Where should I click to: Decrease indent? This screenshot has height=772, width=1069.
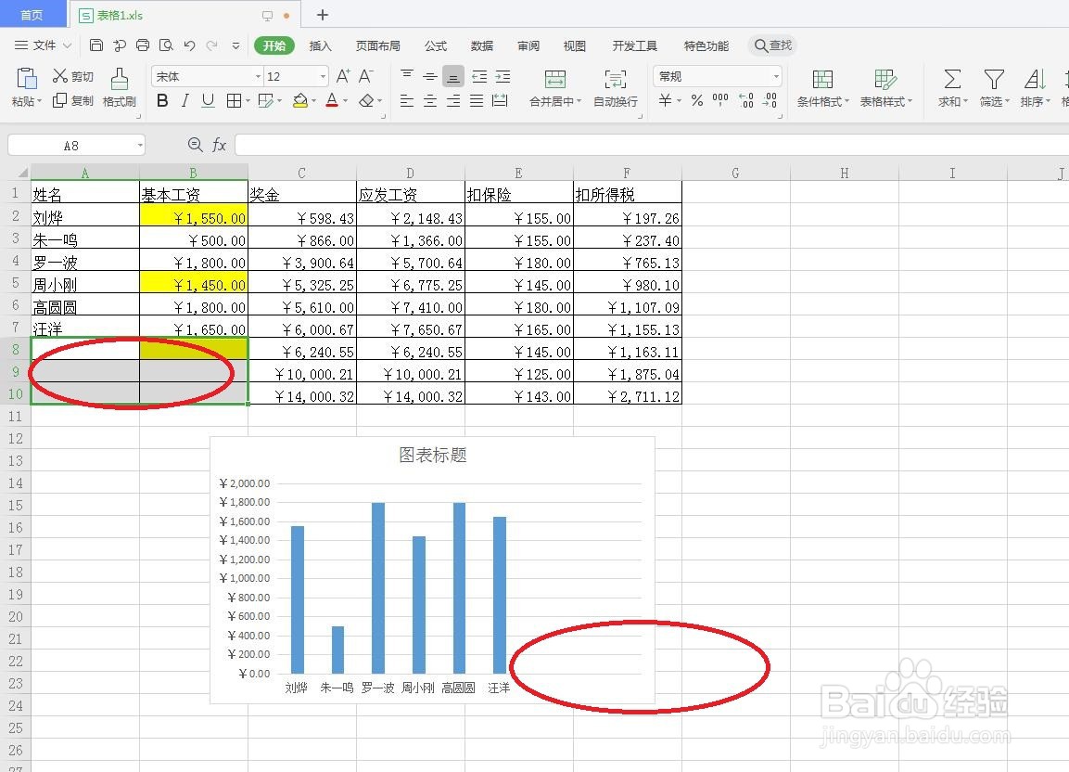(x=479, y=76)
